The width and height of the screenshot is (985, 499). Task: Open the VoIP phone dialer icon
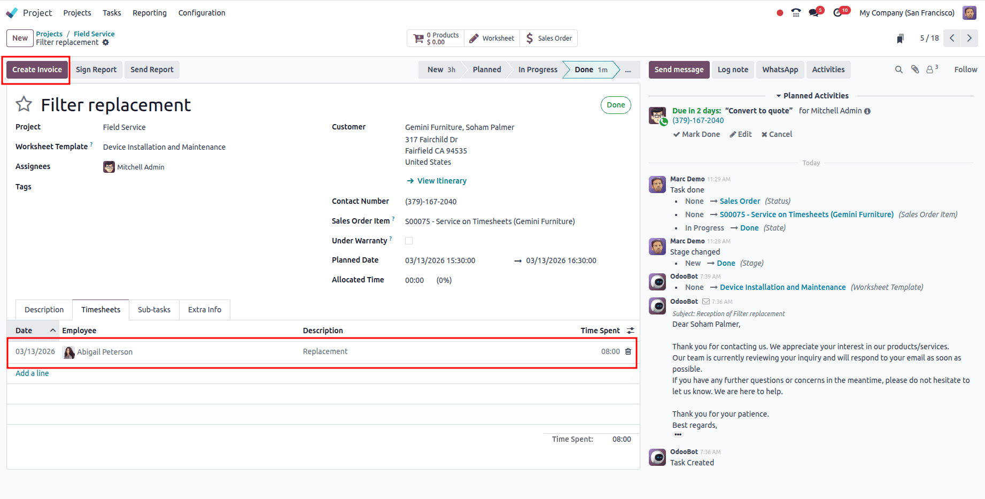[x=796, y=12]
